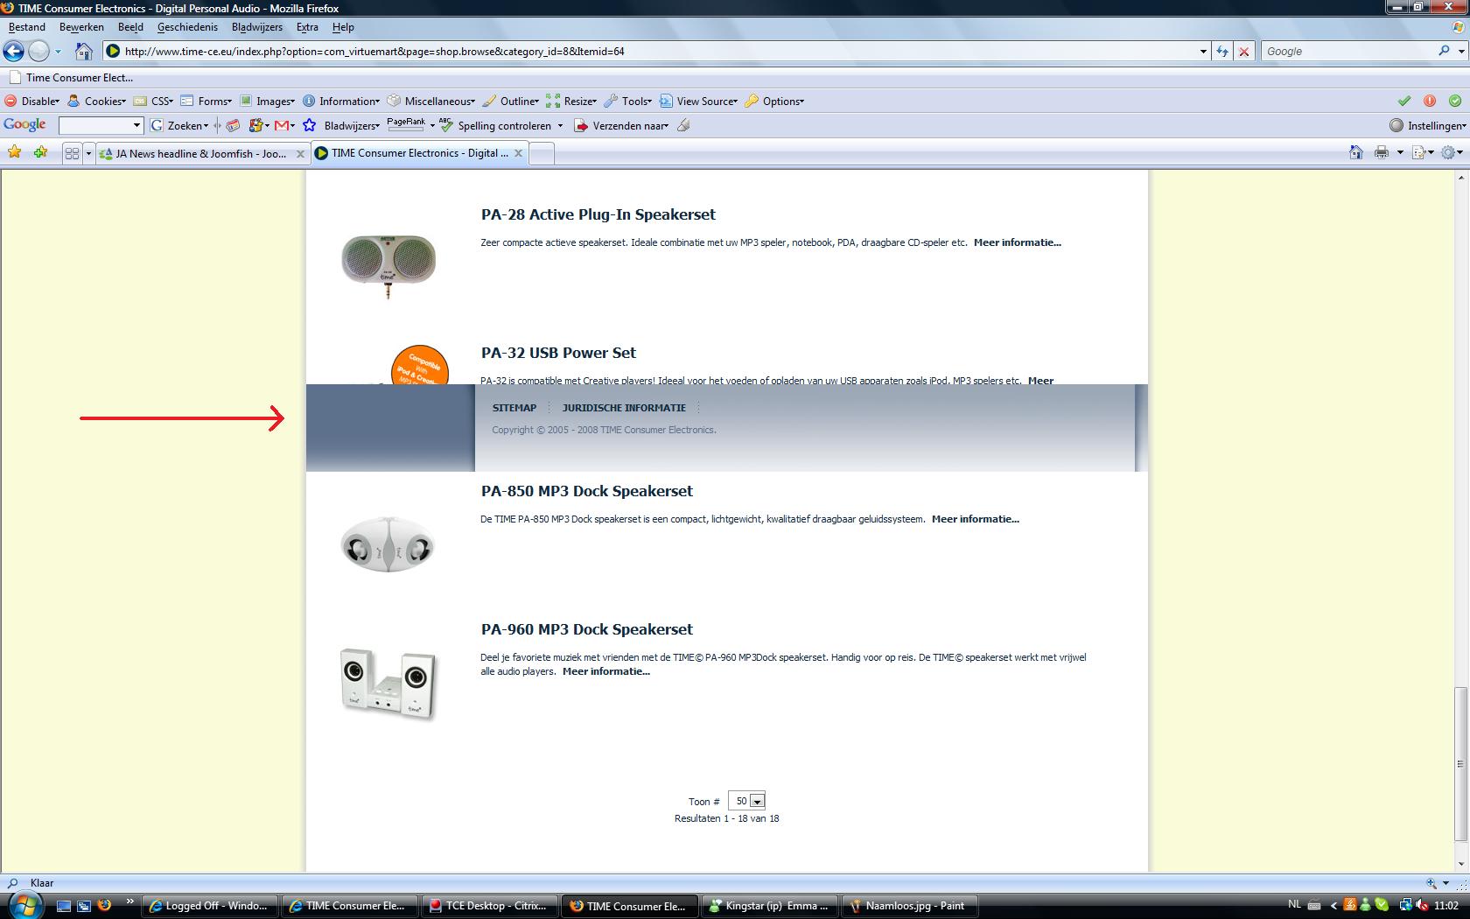
Task: Open the quick tabs grid icon
Action: point(72,153)
